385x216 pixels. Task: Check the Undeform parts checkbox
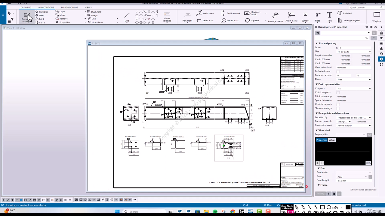(338, 104)
